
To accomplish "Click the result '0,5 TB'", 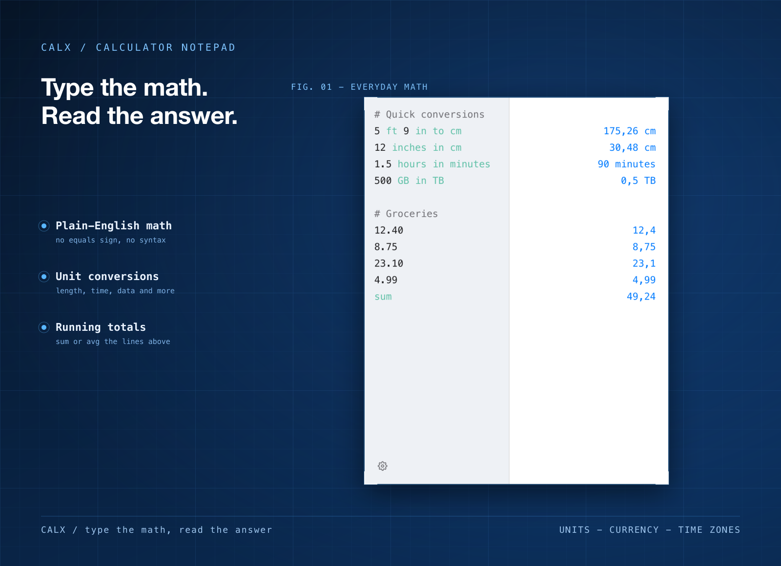I will click(638, 181).
